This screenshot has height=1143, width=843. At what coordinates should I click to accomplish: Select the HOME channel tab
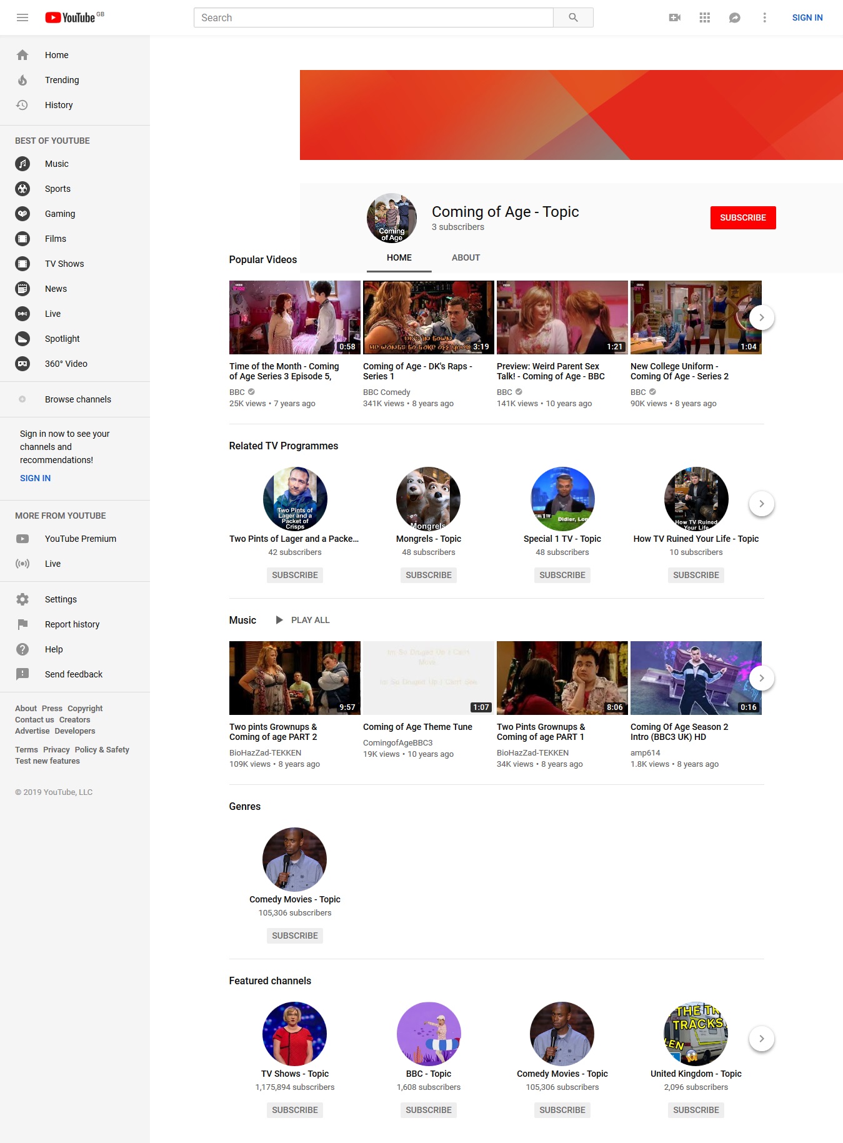pyautogui.click(x=399, y=257)
